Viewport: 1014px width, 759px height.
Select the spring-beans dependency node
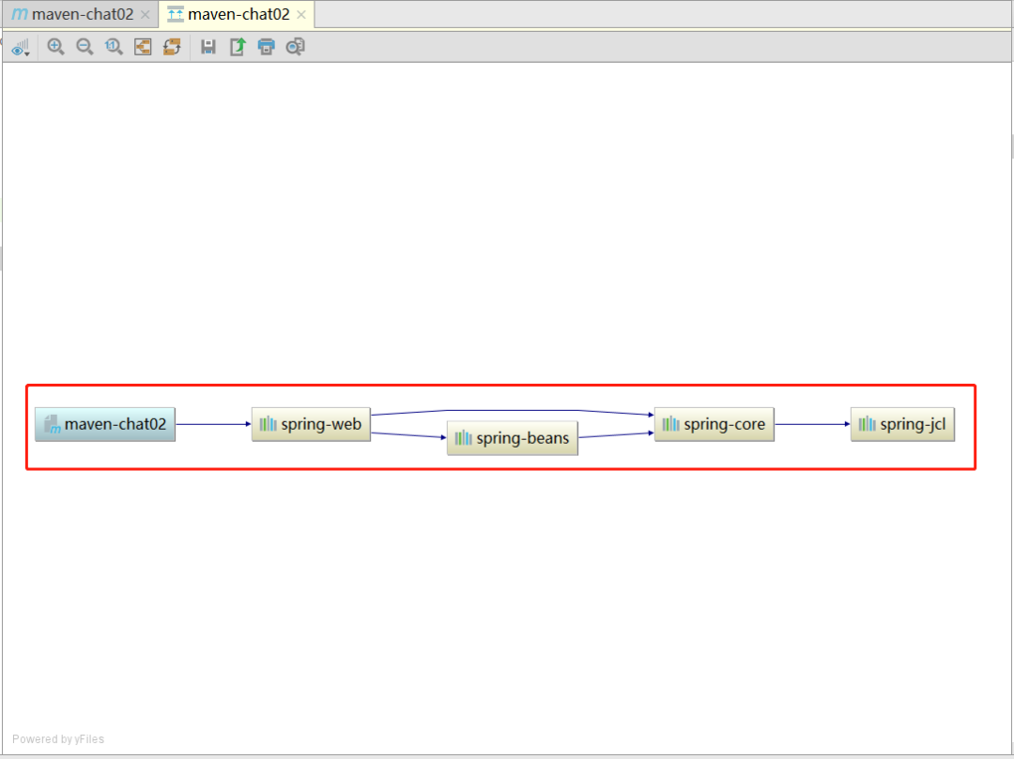click(512, 437)
